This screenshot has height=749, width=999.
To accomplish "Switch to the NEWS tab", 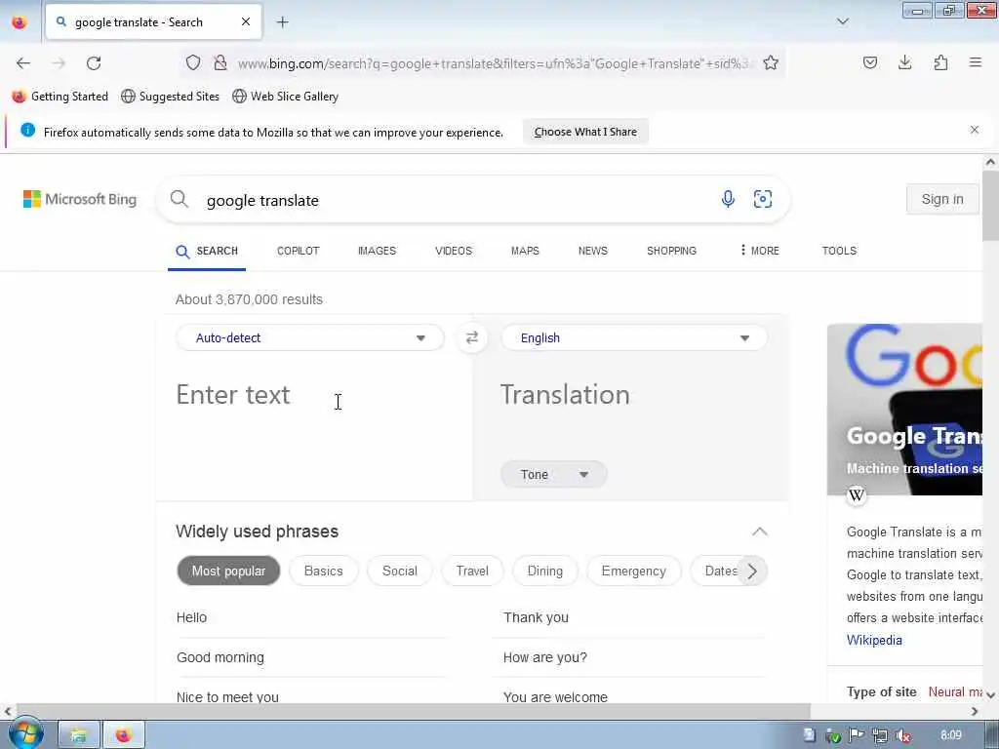I will pyautogui.click(x=592, y=251).
